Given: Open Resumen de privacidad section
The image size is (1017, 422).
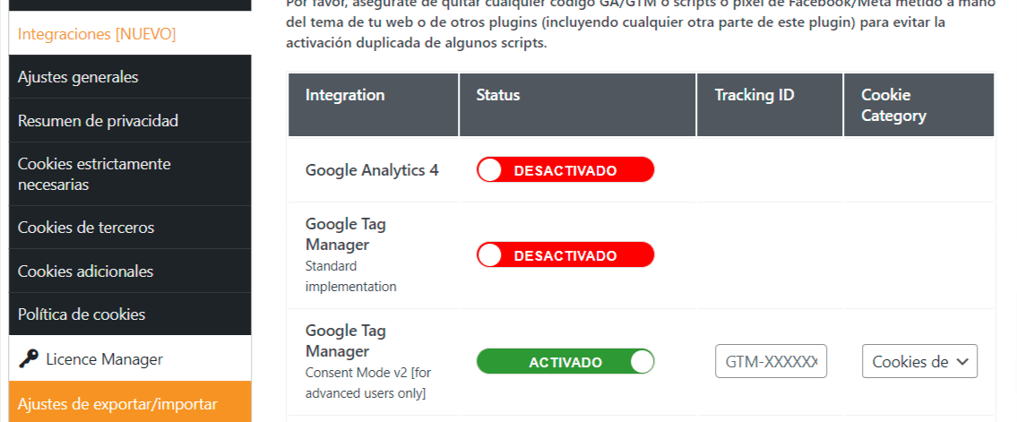Looking at the screenshot, I should [x=130, y=121].
